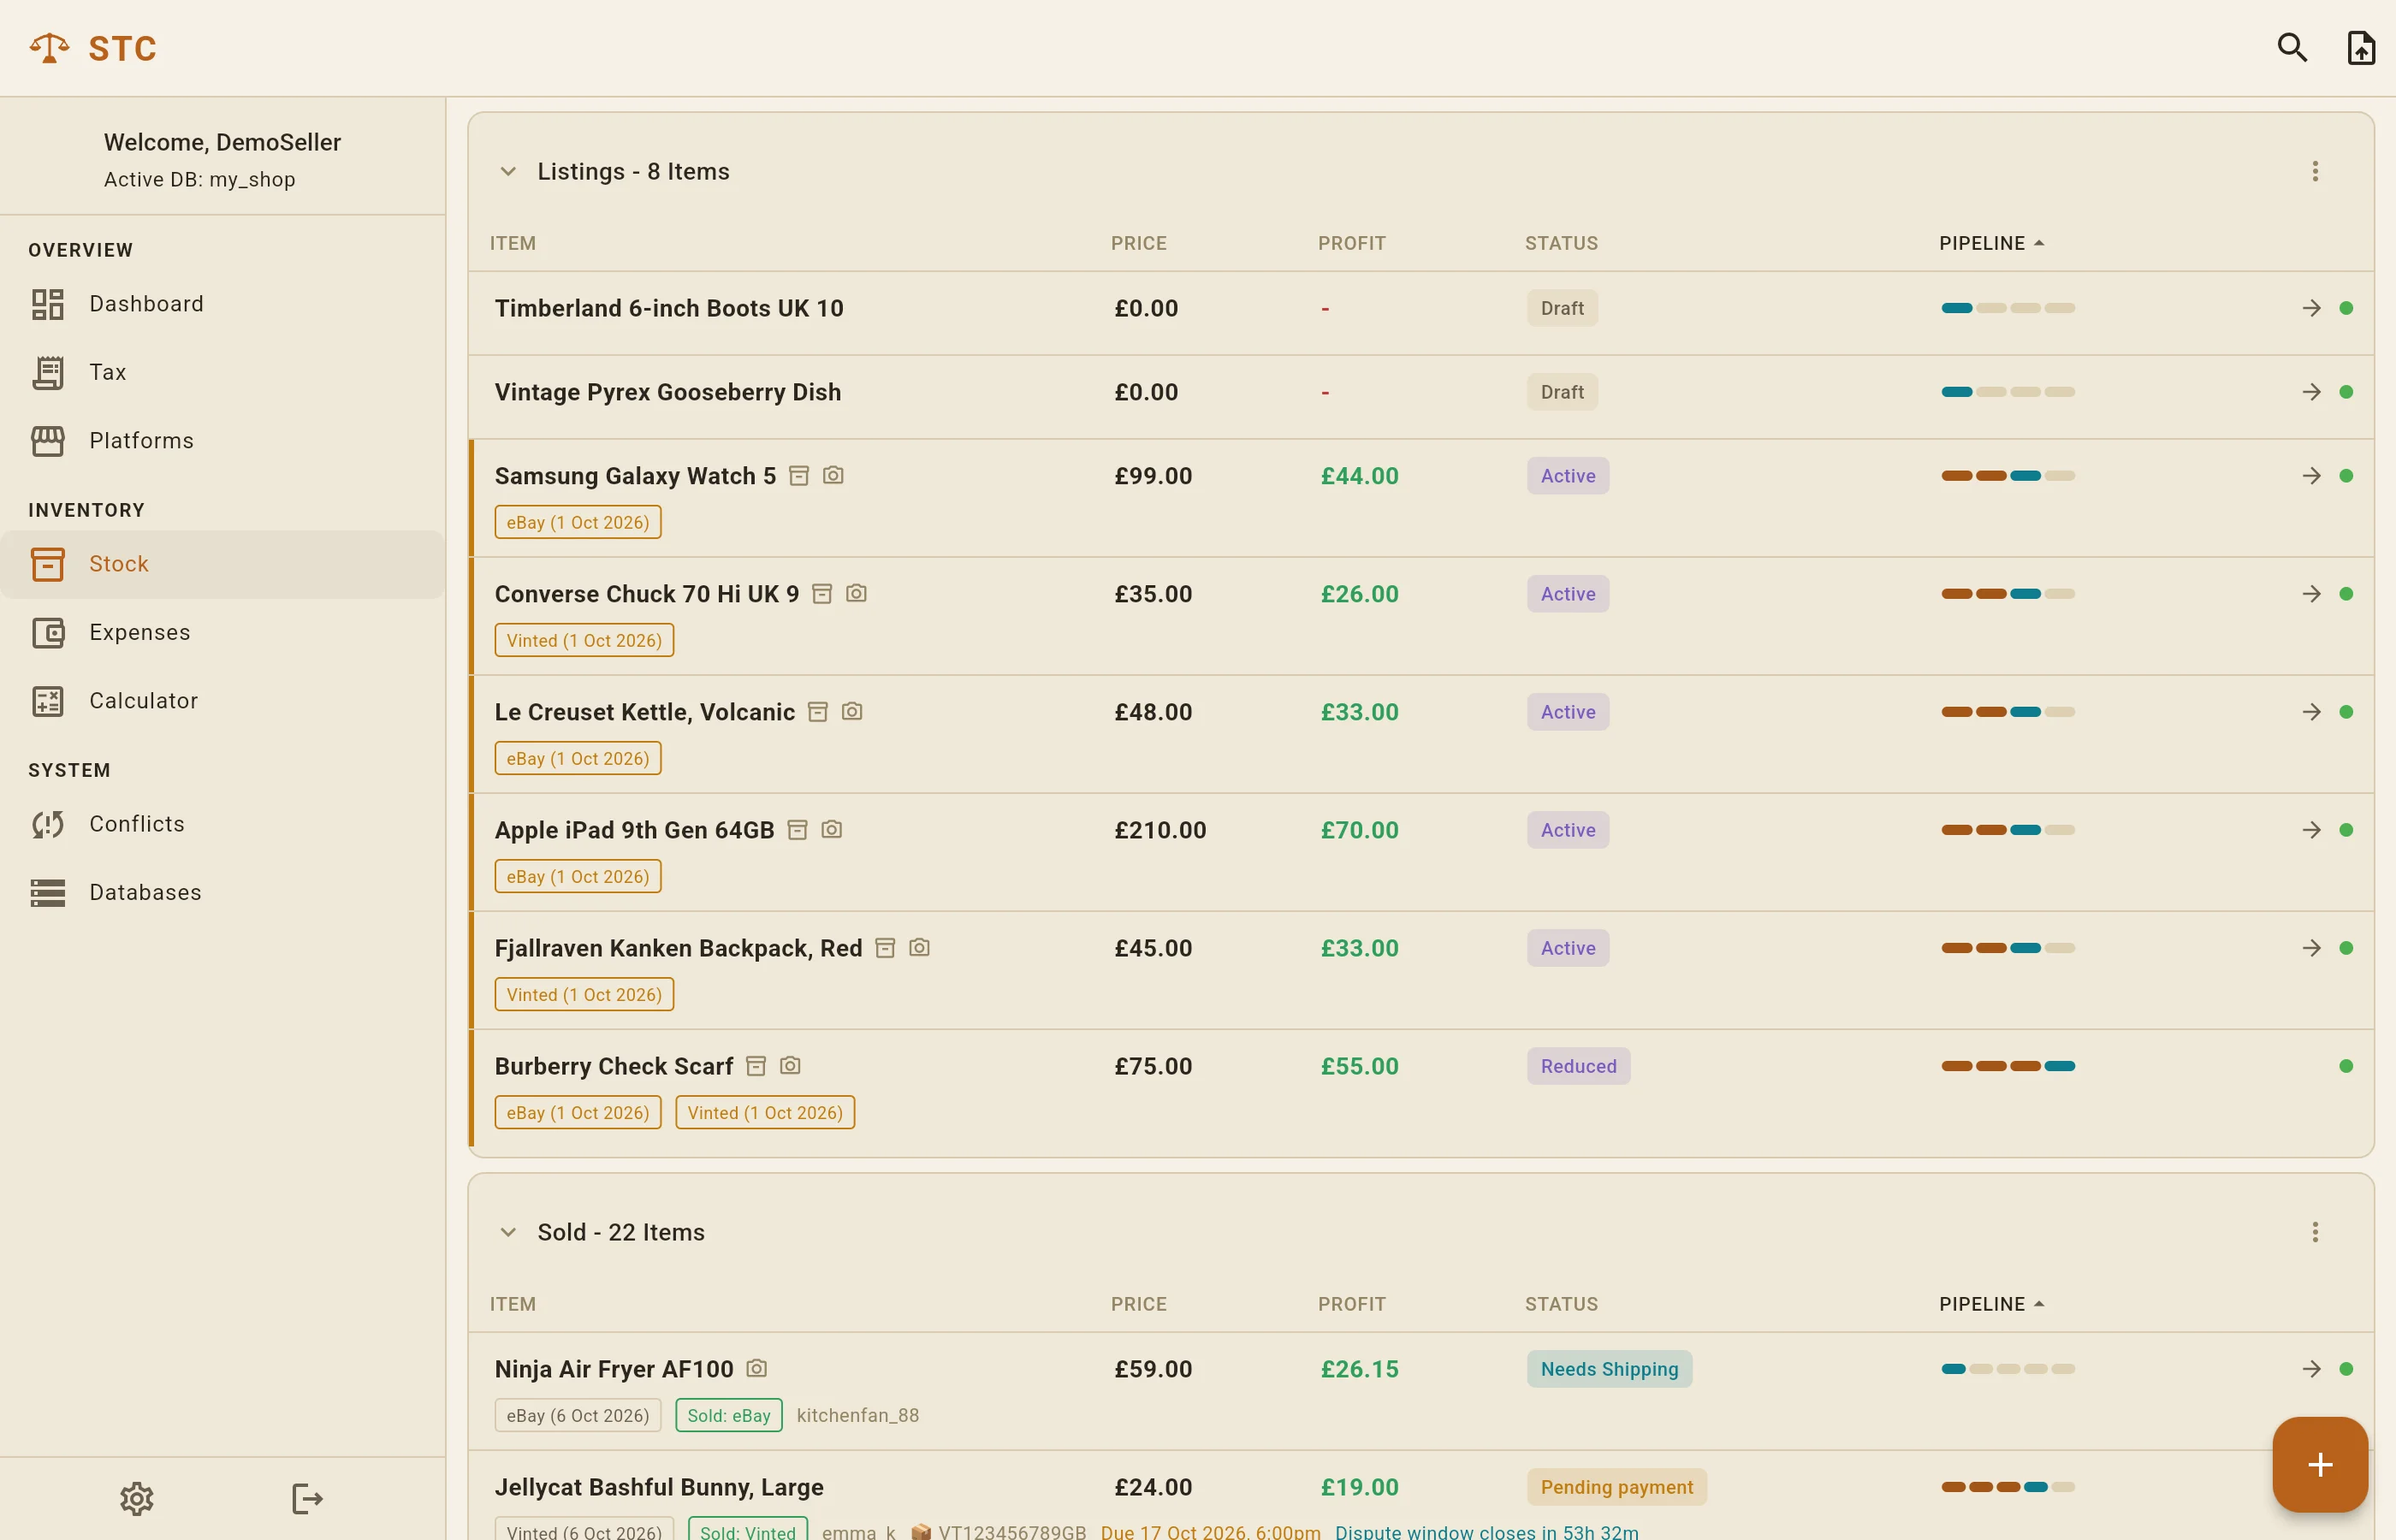The height and width of the screenshot is (1540, 2396).
Task: Open Conflicts under System
Action: pyautogui.click(x=222, y=824)
